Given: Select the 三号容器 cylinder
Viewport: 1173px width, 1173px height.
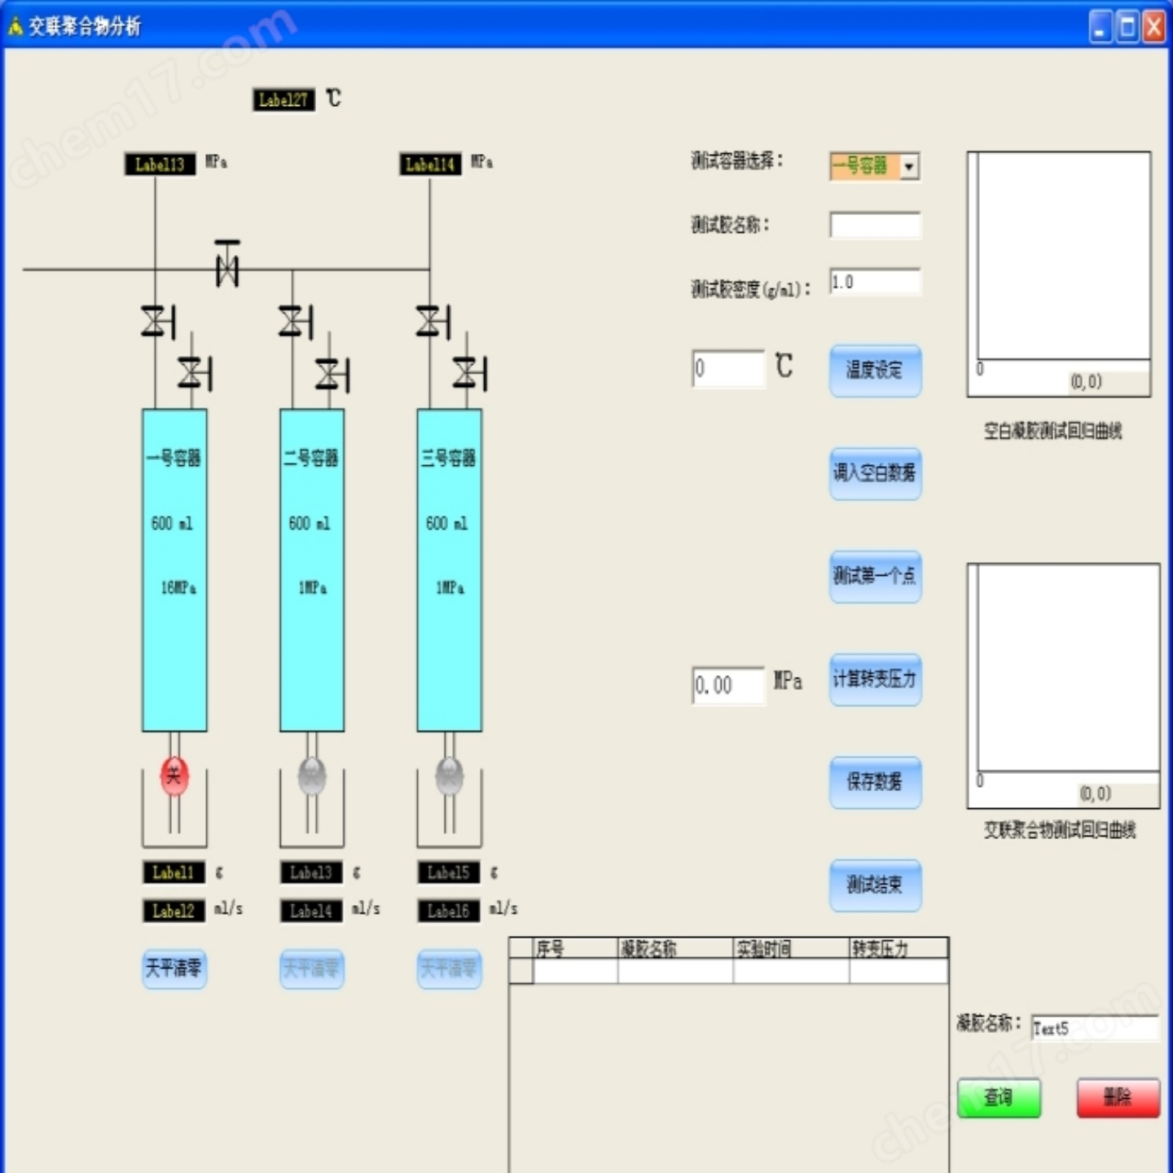Looking at the screenshot, I should 450,570.
